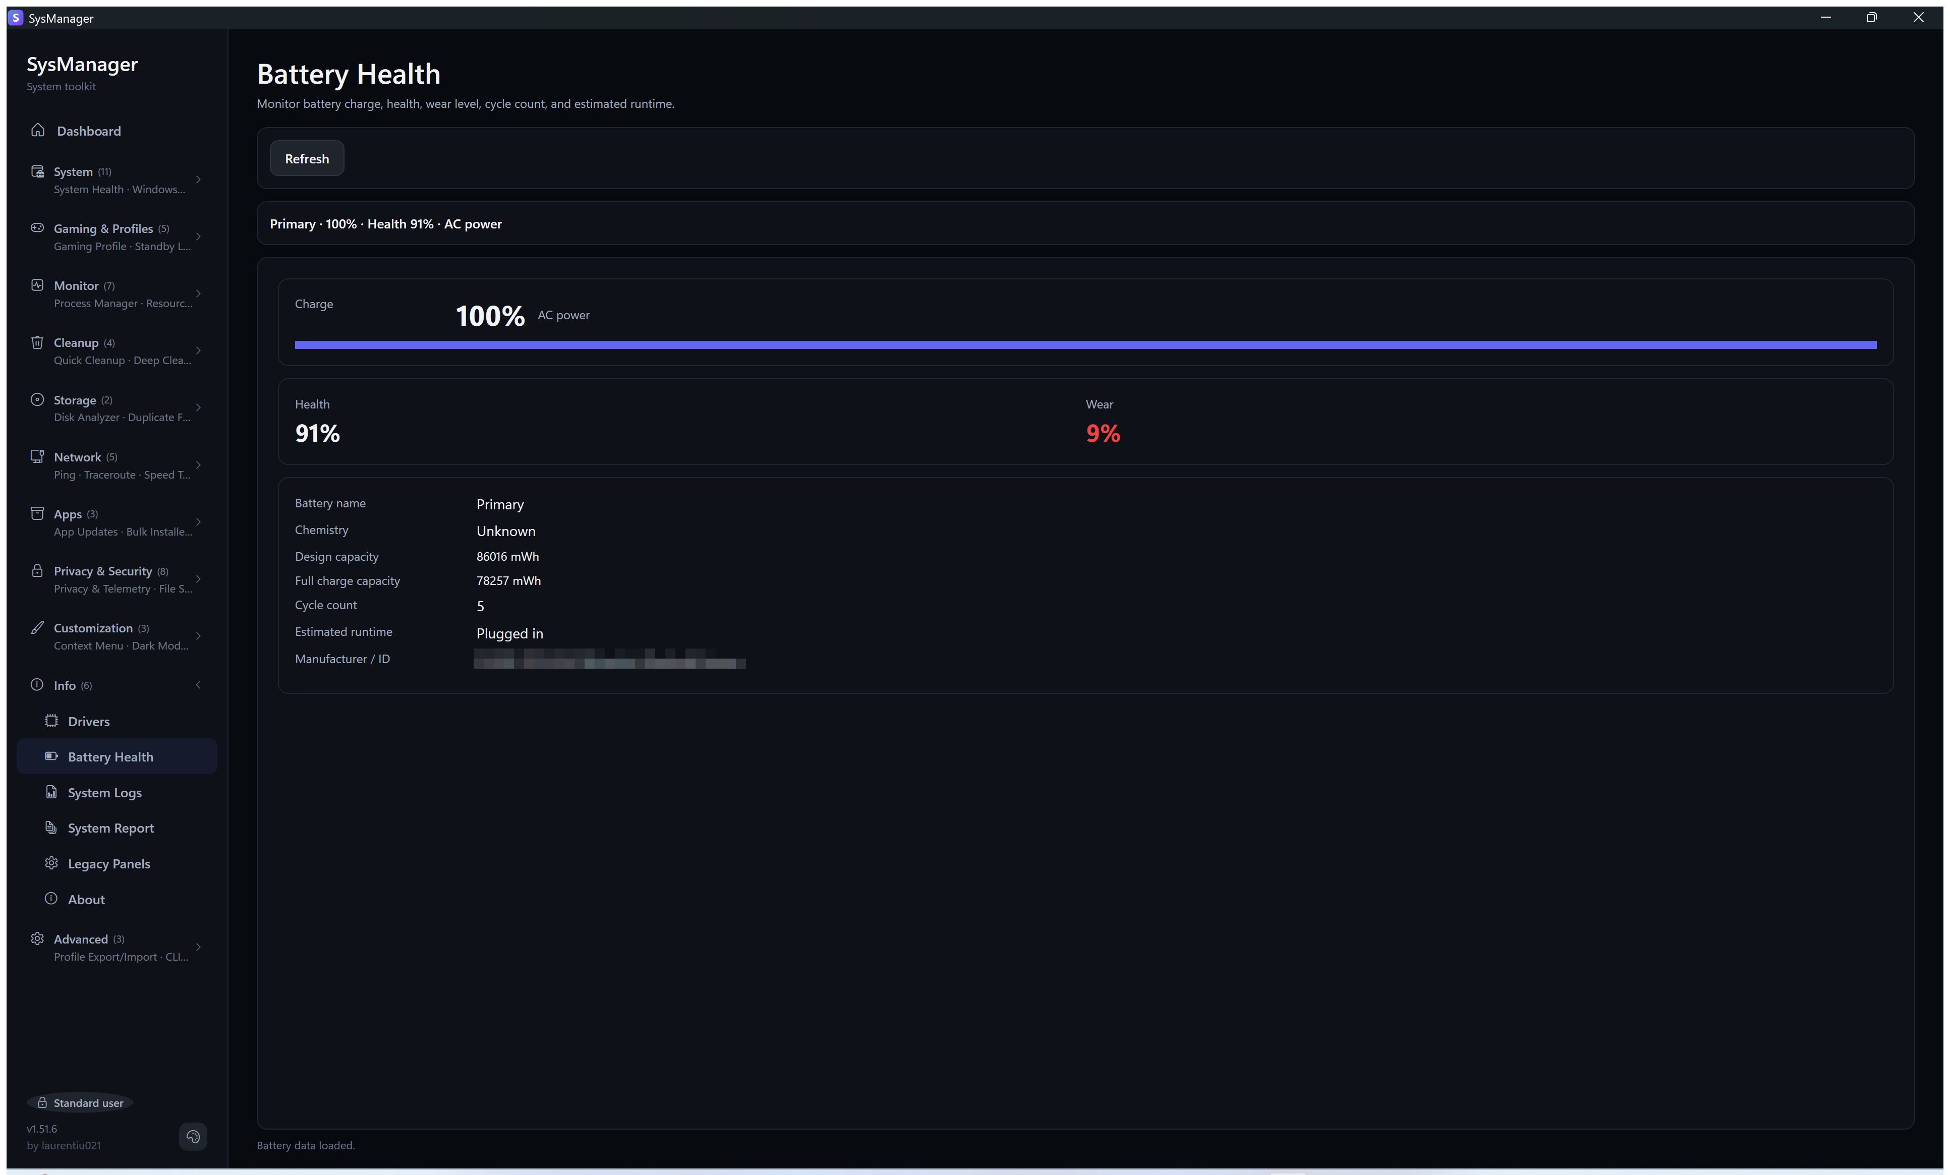The image size is (1950, 1175).
Task: Click the Gaming & Profiles gamepad icon
Action: (37, 228)
